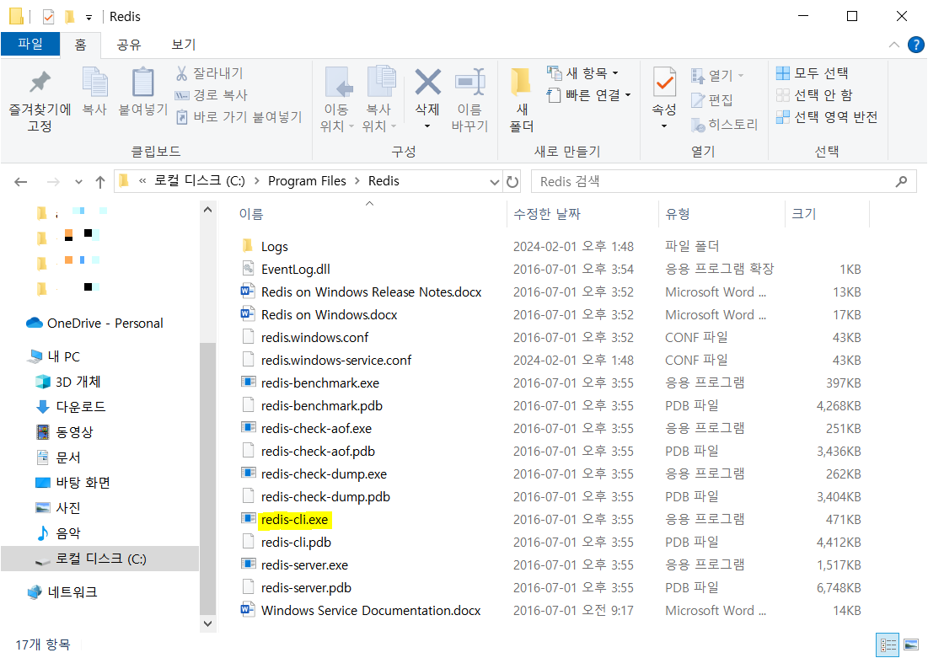Select redis-benchmark.exe file
This screenshot has height=658, width=928.
click(x=320, y=382)
